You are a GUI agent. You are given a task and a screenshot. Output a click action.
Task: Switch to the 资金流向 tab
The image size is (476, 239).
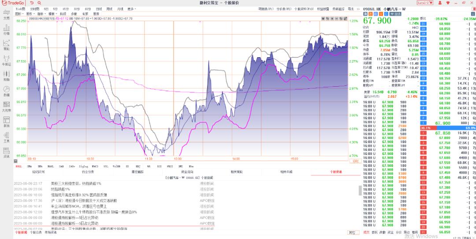point(187,172)
